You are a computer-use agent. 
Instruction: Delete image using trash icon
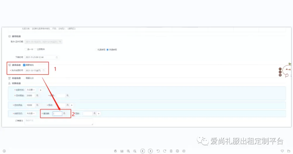pyautogui.click(x=171, y=151)
